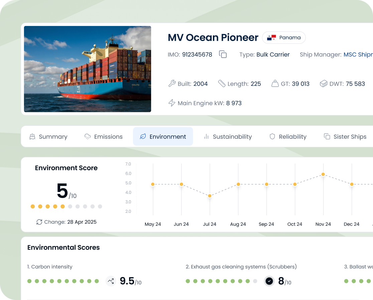Select the Environment tab
The height and width of the screenshot is (300, 373).
163,137
